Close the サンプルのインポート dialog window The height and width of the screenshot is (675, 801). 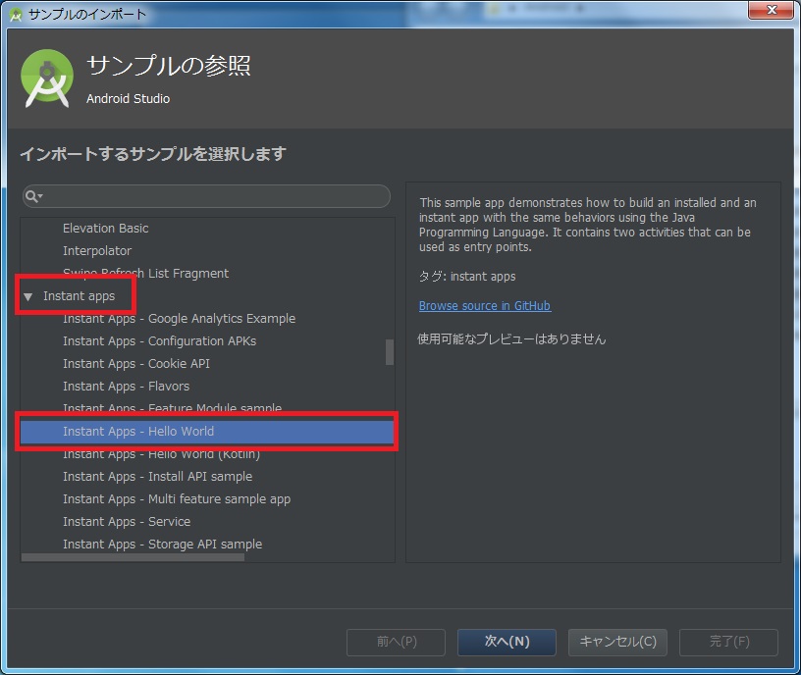[x=772, y=10]
